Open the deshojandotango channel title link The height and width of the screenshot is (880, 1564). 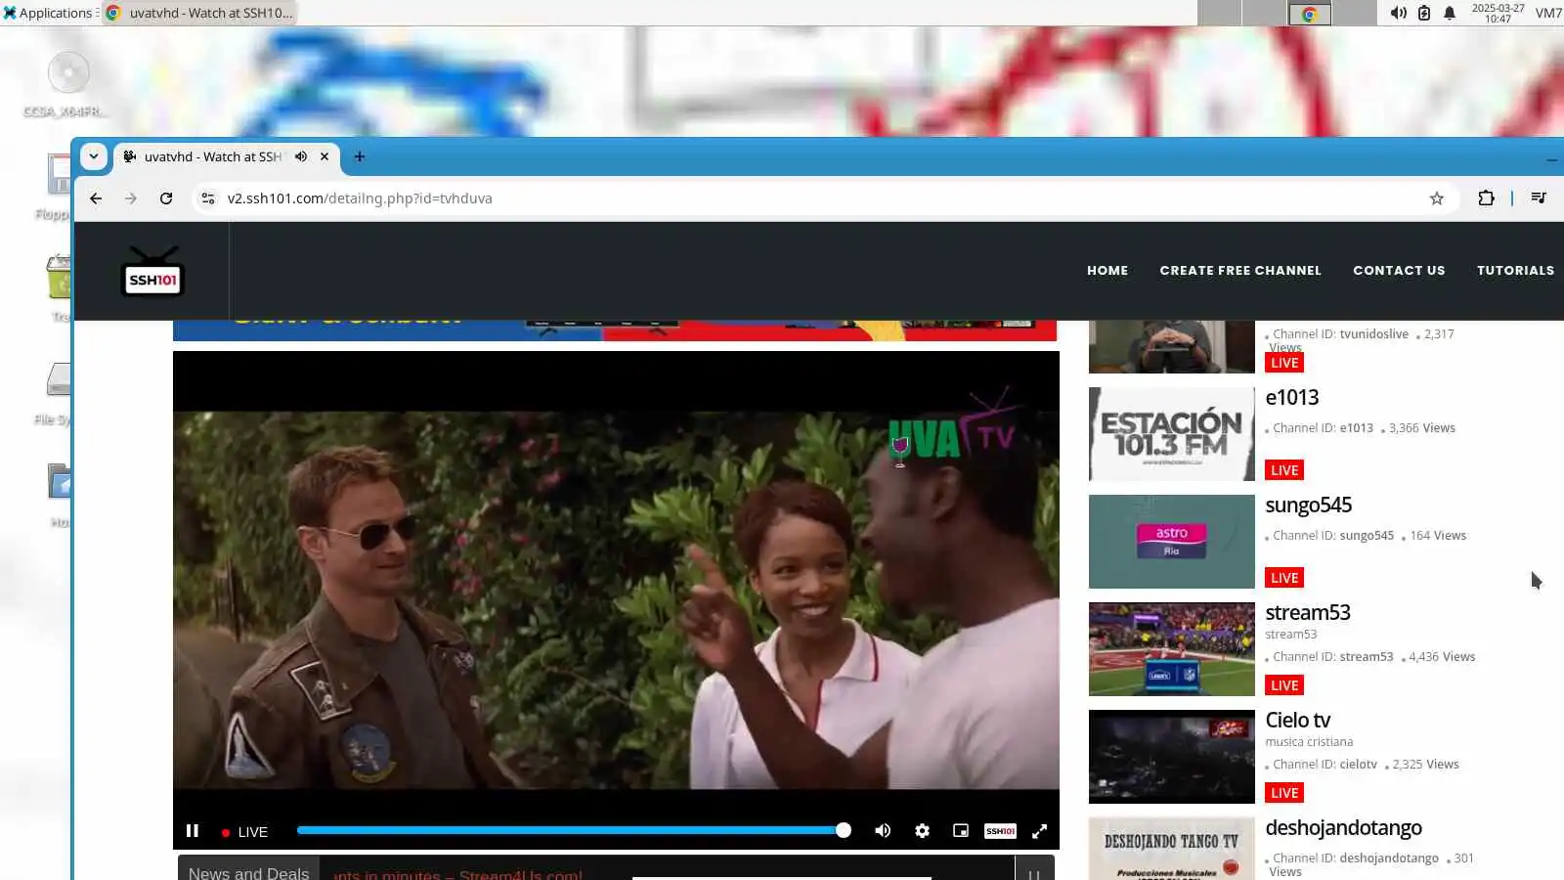coord(1344,828)
